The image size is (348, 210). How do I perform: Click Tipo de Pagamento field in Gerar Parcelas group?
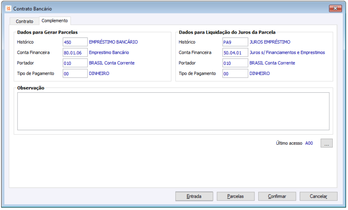(x=75, y=74)
